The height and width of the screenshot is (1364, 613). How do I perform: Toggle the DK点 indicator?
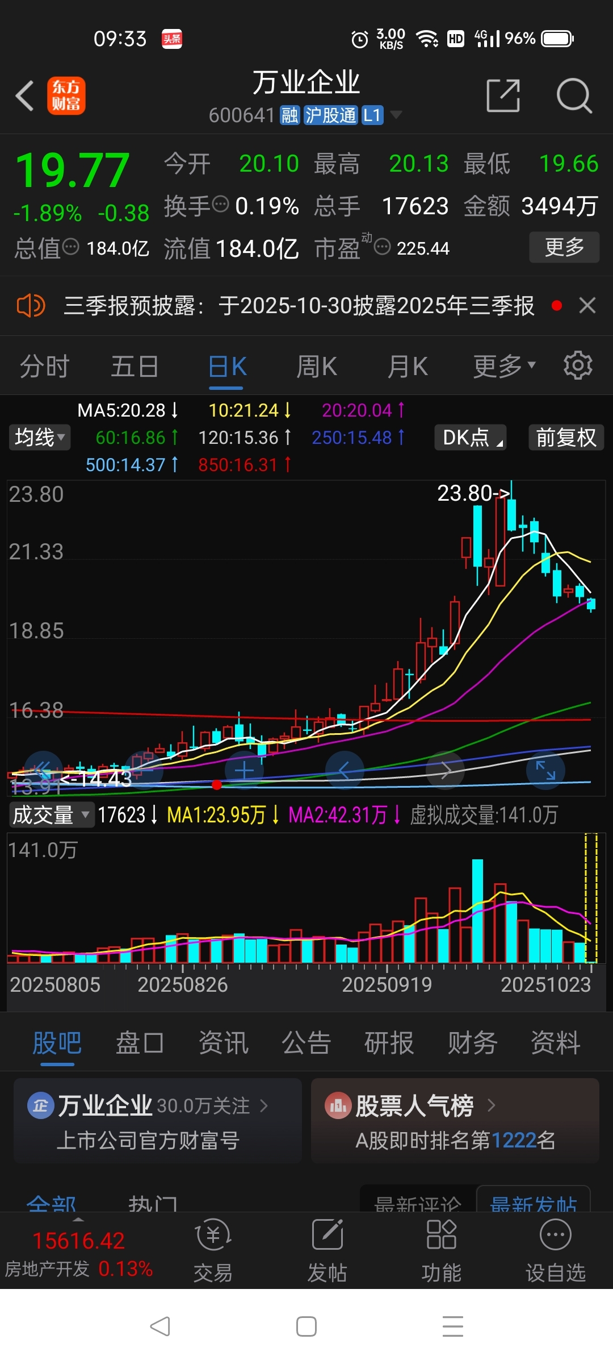[471, 438]
